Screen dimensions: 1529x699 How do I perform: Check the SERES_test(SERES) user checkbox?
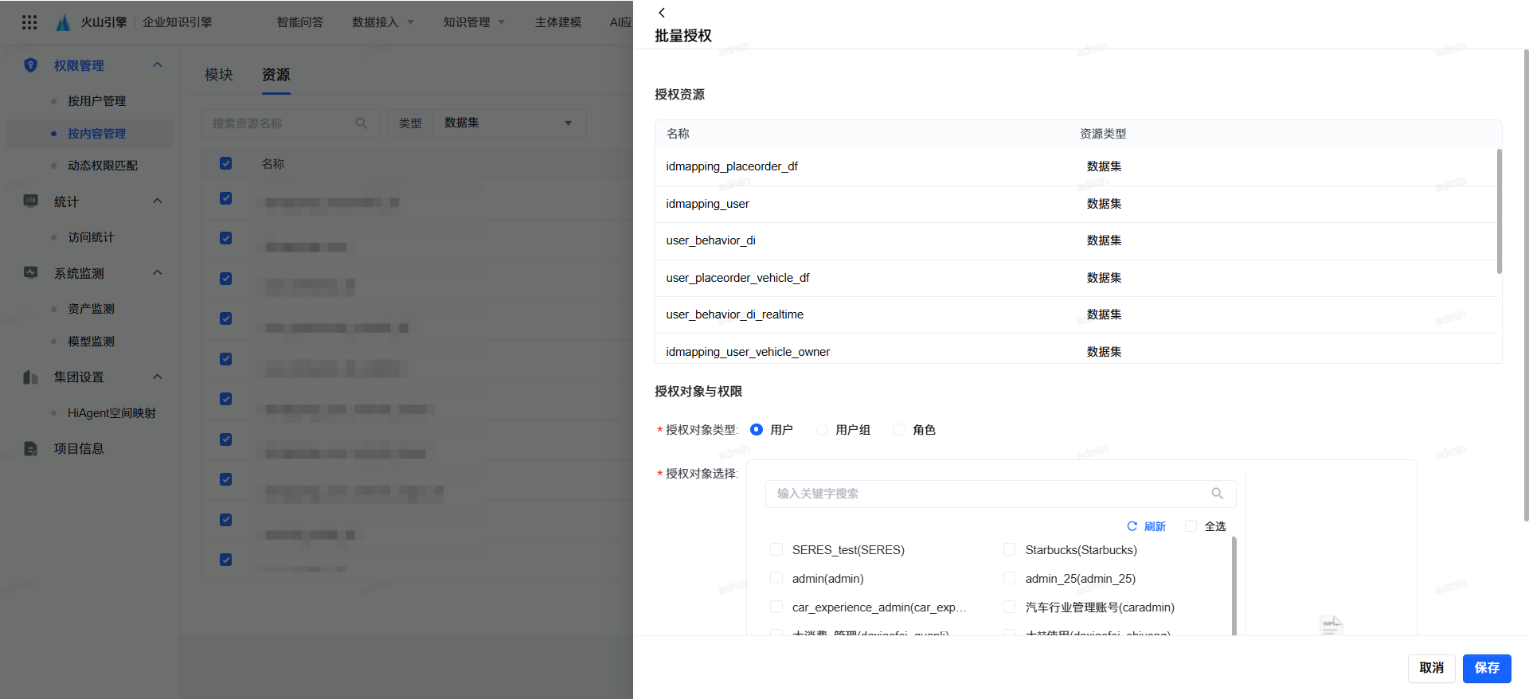(776, 549)
